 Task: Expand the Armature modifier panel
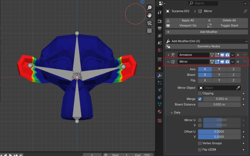(x=168, y=55)
